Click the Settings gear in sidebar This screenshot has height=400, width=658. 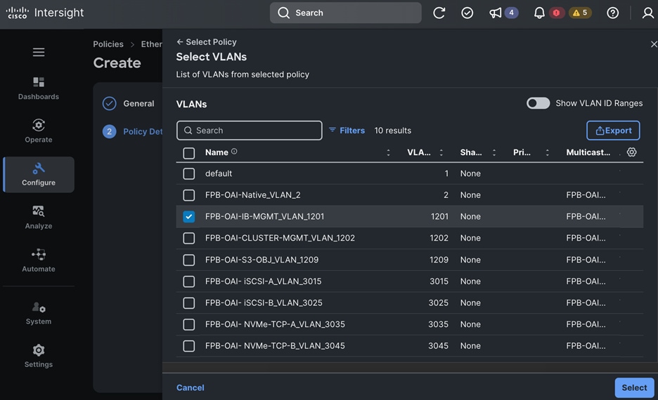click(39, 350)
